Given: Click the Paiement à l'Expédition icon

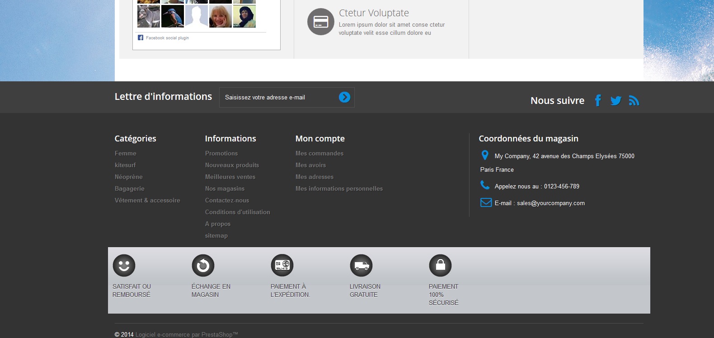Looking at the screenshot, I should point(282,265).
